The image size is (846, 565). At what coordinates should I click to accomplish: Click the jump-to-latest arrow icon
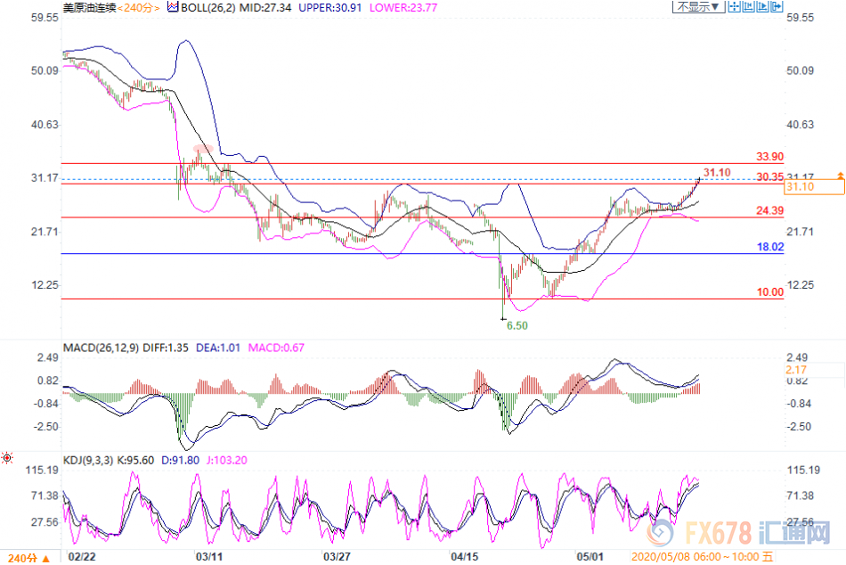click(777, 6)
